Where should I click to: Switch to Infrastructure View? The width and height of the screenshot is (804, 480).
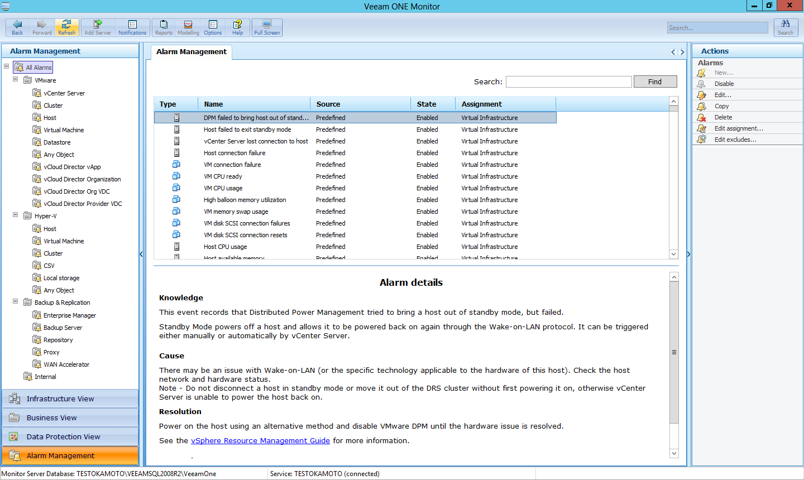click(x=70, y=399)
